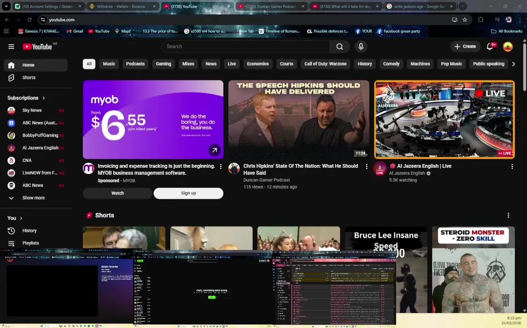Open History in the sidebar
The height and width of the screenshot is (328, 527).
[x=36, y=231]
